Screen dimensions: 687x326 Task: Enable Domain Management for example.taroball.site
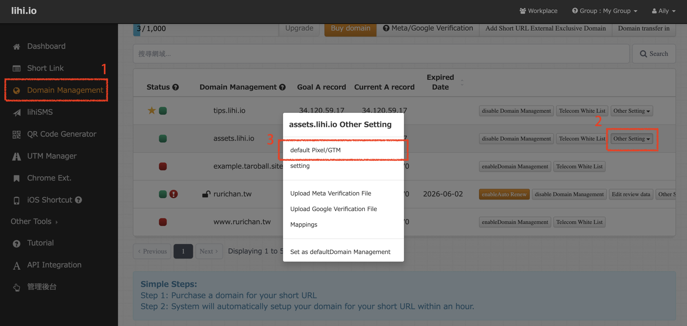click(x=514, y=166)
